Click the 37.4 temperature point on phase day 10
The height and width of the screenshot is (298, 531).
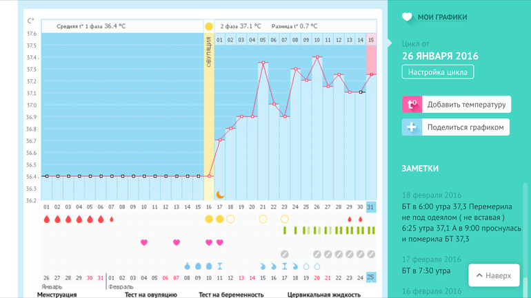(317, 57)
